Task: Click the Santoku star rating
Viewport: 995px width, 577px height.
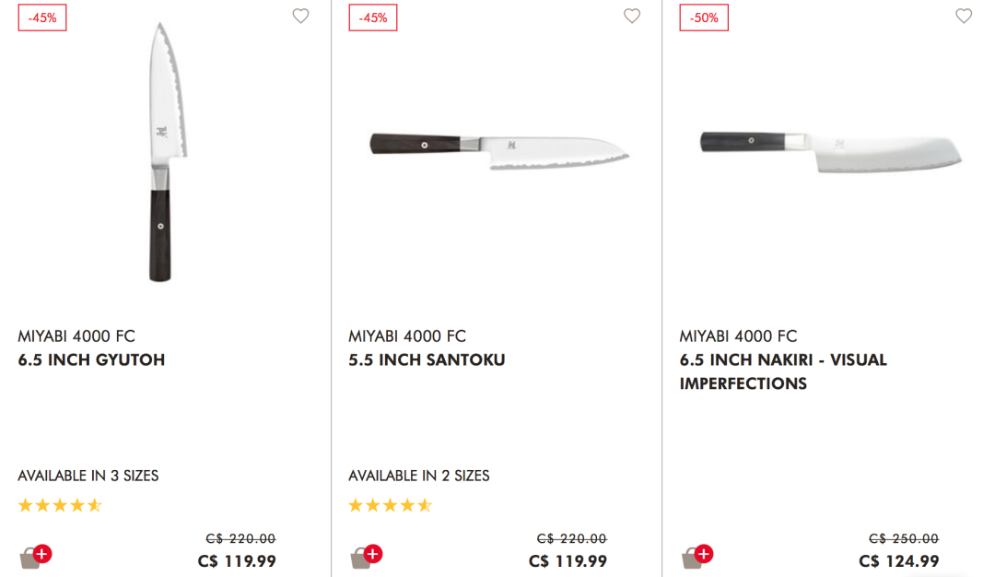Action: (x=391, y=505)
